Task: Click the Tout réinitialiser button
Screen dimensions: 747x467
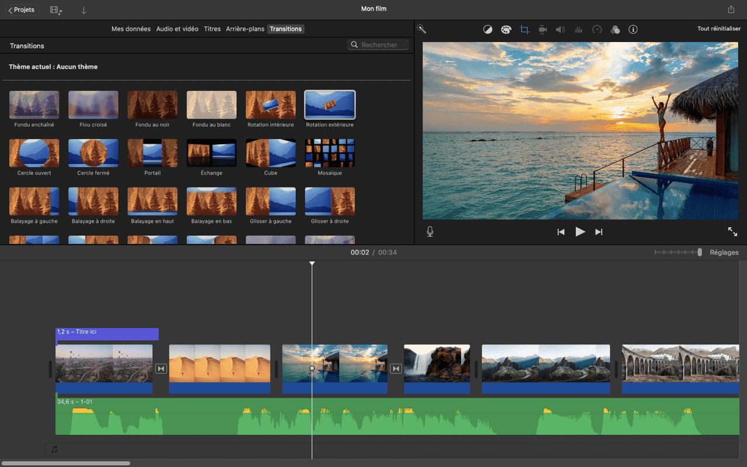Action: pyautogui.click(x=718, y=28)
